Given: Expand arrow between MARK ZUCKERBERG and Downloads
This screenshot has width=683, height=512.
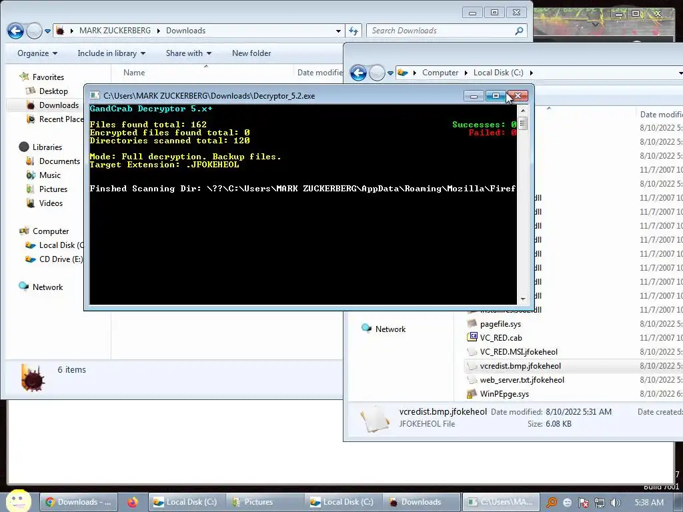Looking at the screenshot, I should (158, 31).
